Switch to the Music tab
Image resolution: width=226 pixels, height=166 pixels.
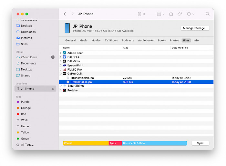[x=83, y=40]
